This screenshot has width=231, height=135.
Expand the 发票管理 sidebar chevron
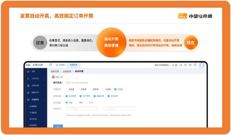click(x=44, y=86)
